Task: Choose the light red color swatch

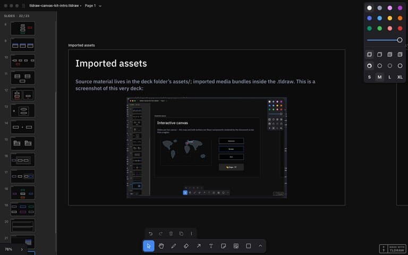Action: [x=390, y=28]
